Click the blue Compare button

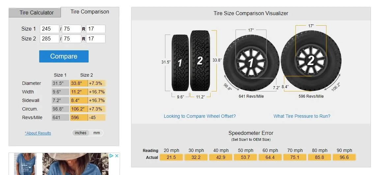64,57
